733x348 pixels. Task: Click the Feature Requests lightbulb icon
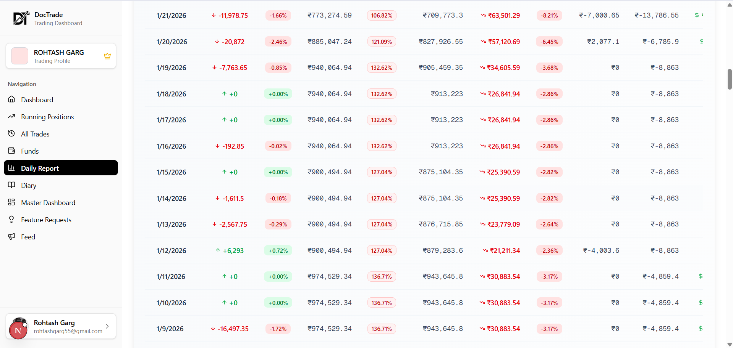[12, 220]
